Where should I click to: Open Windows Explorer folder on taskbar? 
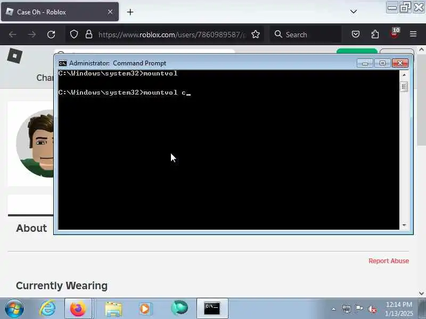[x=113, y=309]
